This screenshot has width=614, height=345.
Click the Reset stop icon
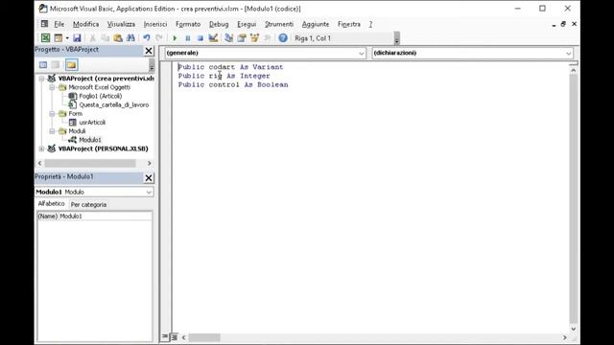[x=201, y=38]
